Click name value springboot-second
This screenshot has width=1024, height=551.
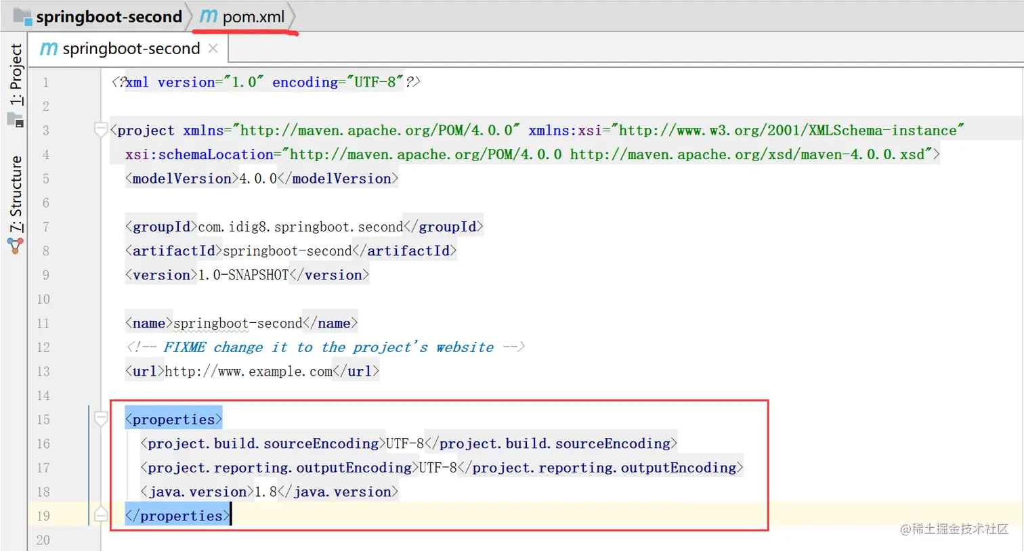pos(238,324)
